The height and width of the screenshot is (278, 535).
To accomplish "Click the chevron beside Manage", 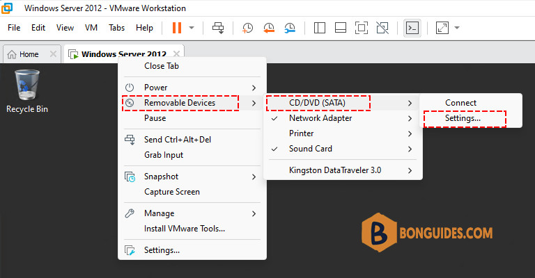I will tap(254, 213).
